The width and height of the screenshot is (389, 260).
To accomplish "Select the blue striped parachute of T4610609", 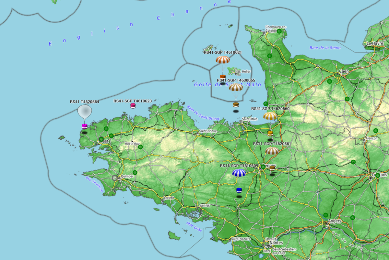I will coord(239,173).
